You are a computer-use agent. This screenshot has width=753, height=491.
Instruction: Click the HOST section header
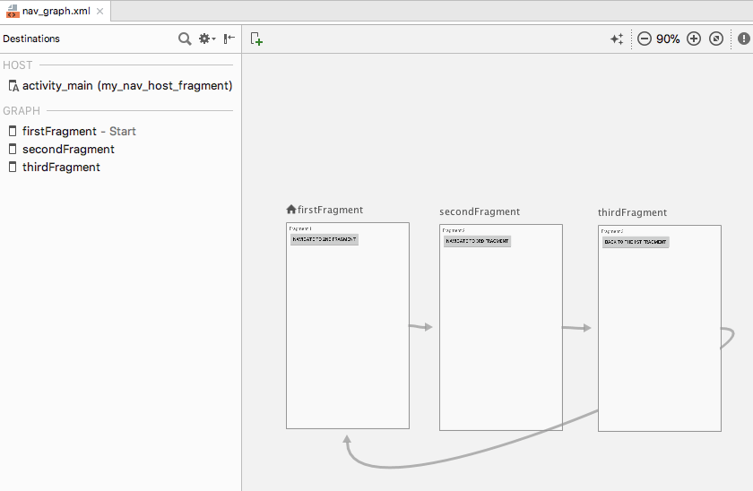(18, 65)
